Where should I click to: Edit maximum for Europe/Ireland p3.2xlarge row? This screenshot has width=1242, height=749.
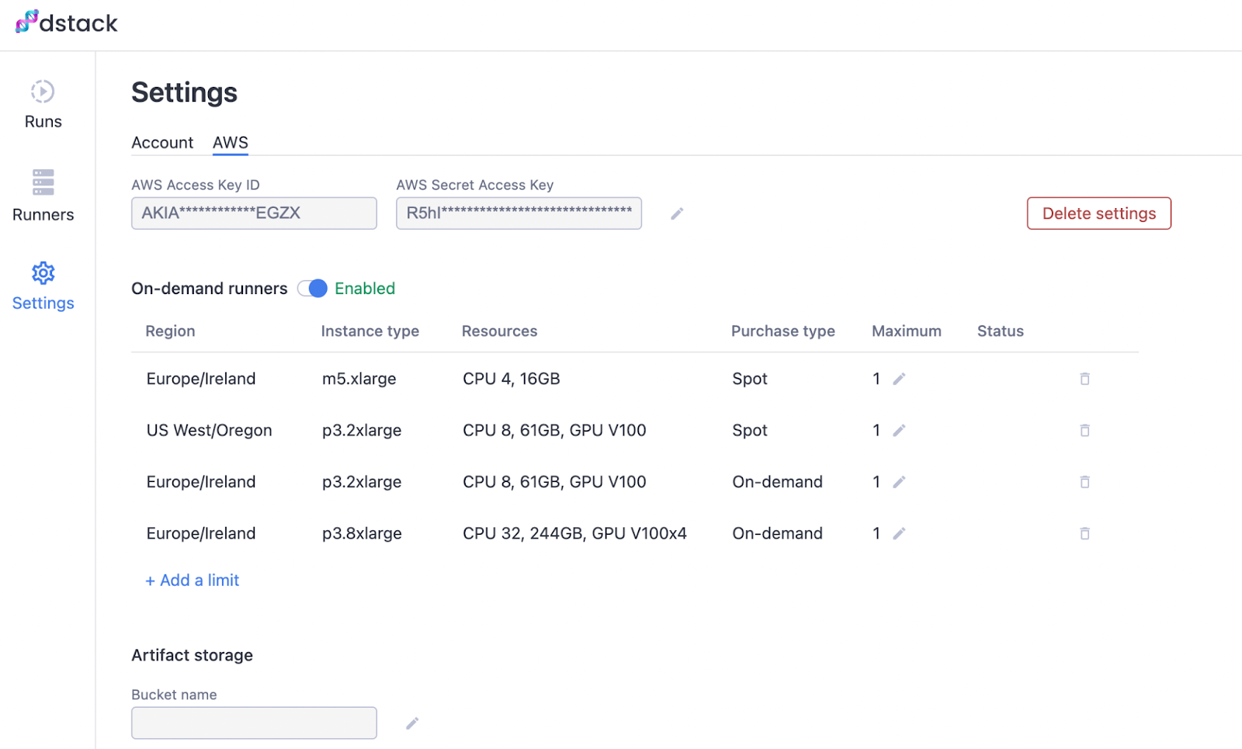(x=899, y=482)
